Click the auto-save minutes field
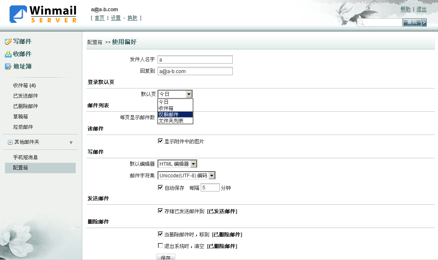438x260 pixels. click(x=210, y=187)
